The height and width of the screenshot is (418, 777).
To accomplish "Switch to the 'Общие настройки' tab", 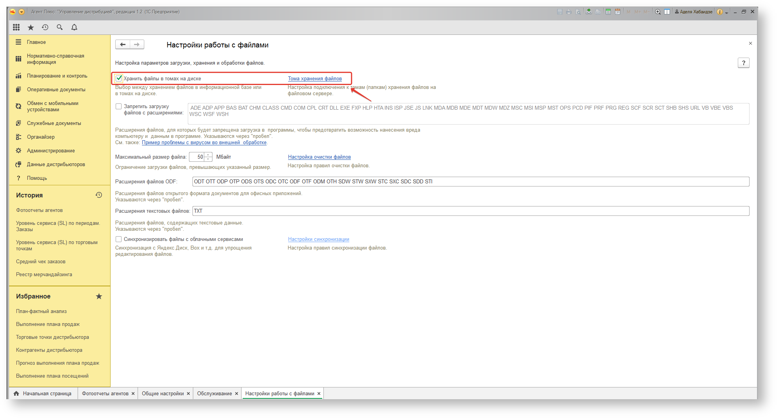I will coord(163,394).
